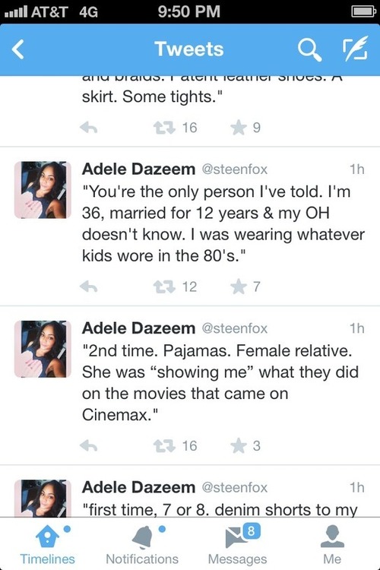This screenshot has width=380, height=570.
Task: Retweet the Cinemax tweet with 16 retweets
Action: (164, 445)
